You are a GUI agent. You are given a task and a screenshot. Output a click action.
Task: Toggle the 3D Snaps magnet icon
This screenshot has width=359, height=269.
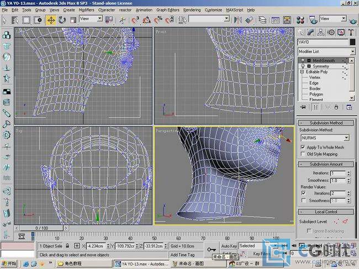[x=135, y=20]
